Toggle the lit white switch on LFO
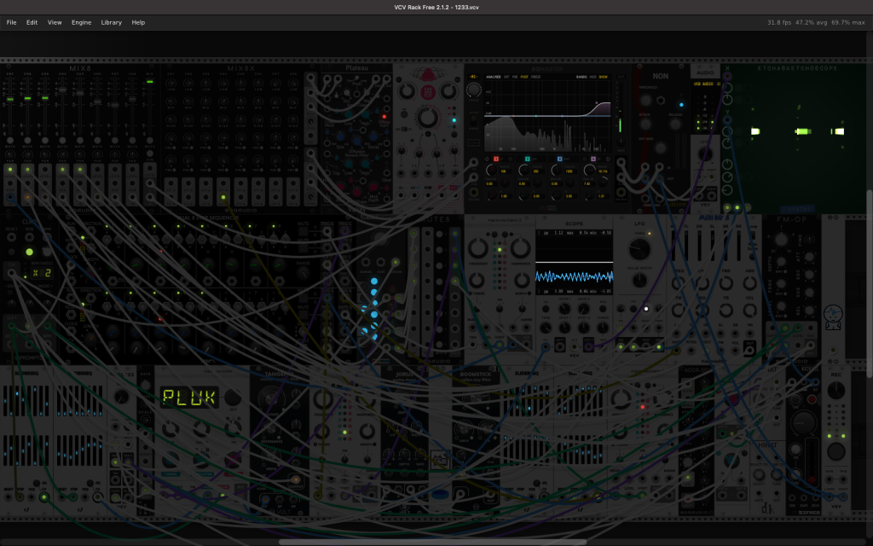873x546 pixels. (646, 309)
